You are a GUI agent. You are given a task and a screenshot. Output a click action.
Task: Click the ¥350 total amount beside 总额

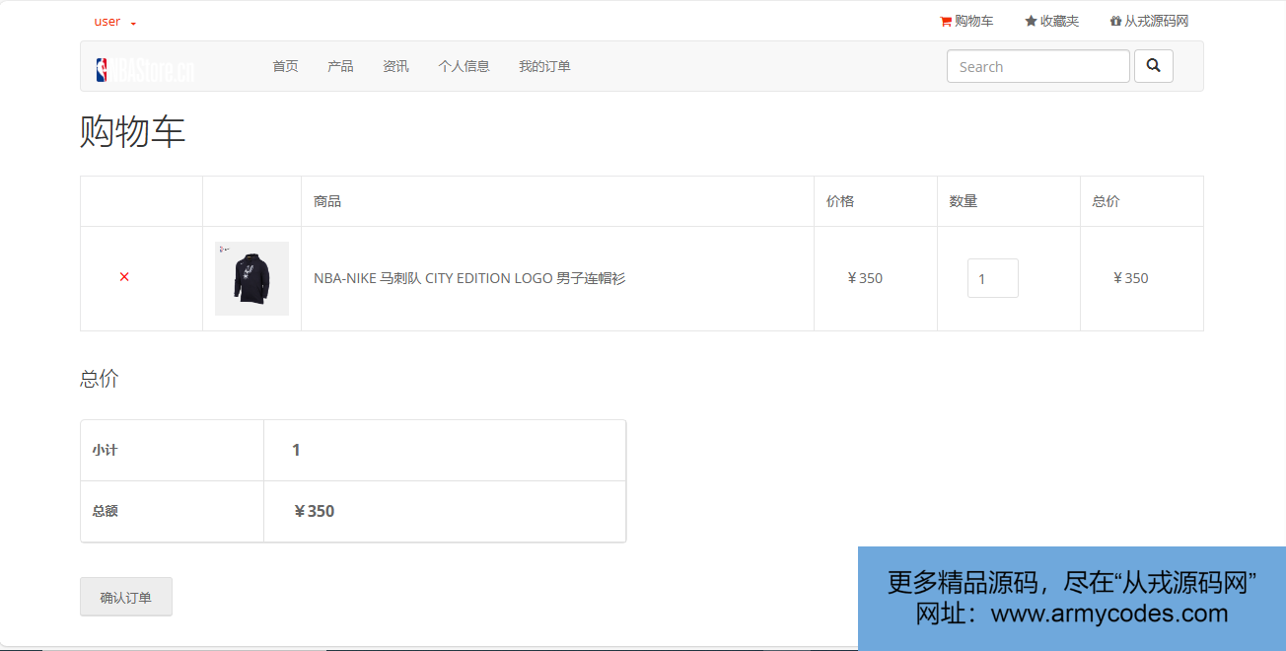click(314, 511)
